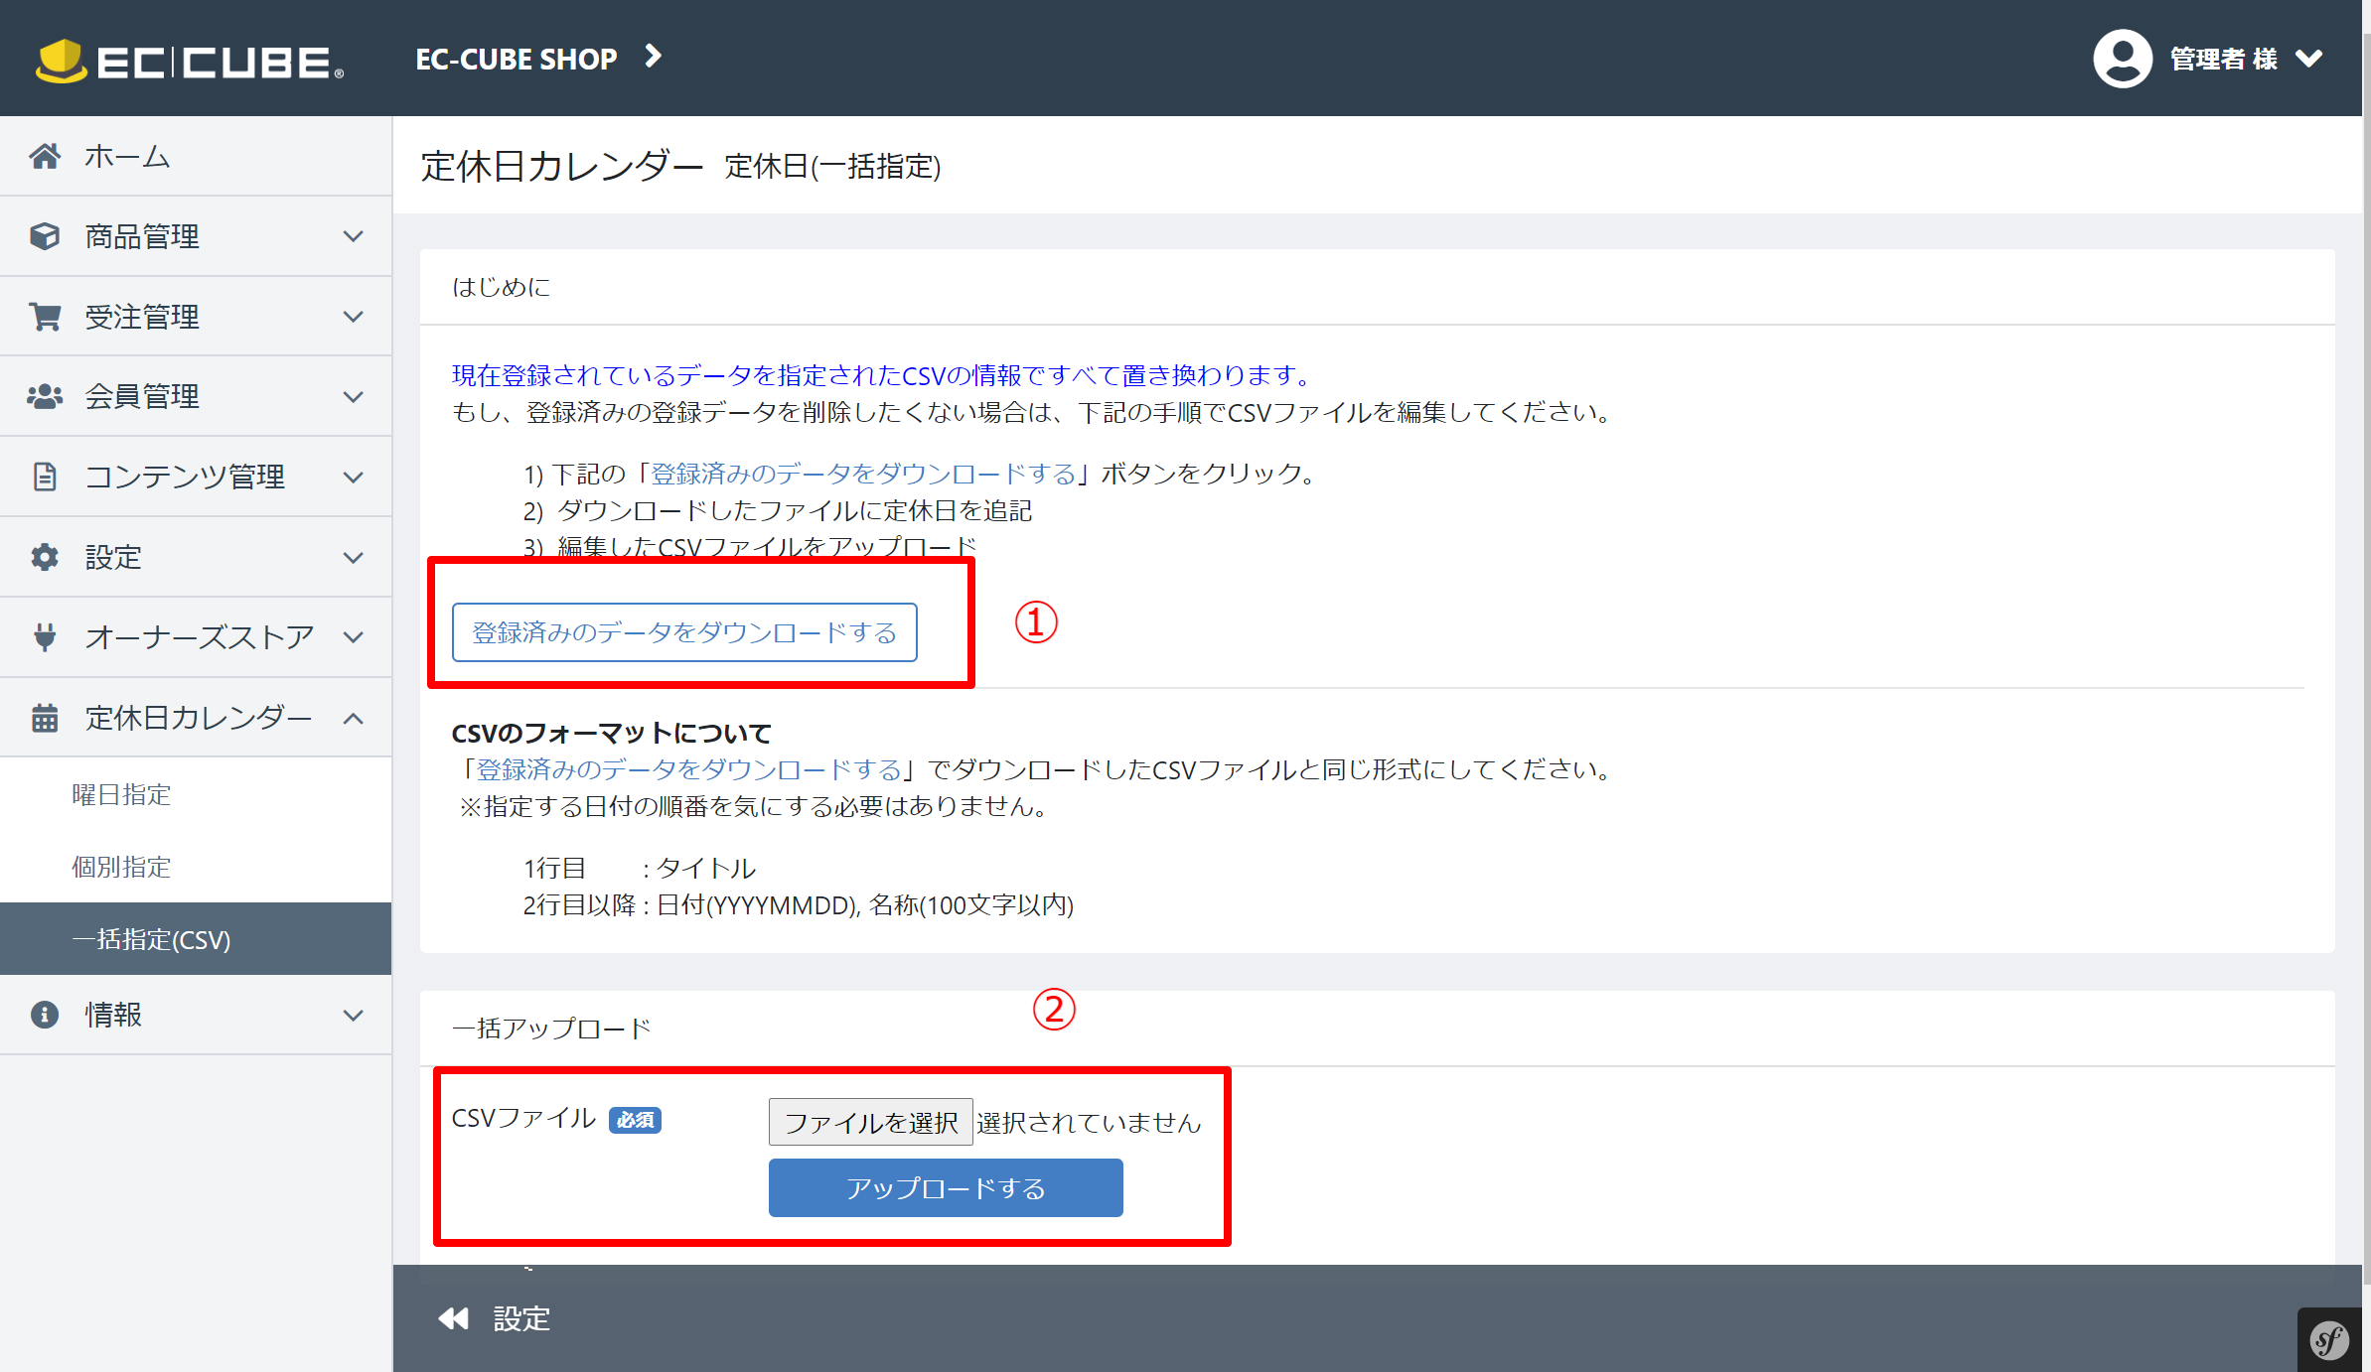This screenshot has height=1372, width=2371.
Task: Expand the 設定 chevron
Action: pyautogui.click(x=353, y=557)
